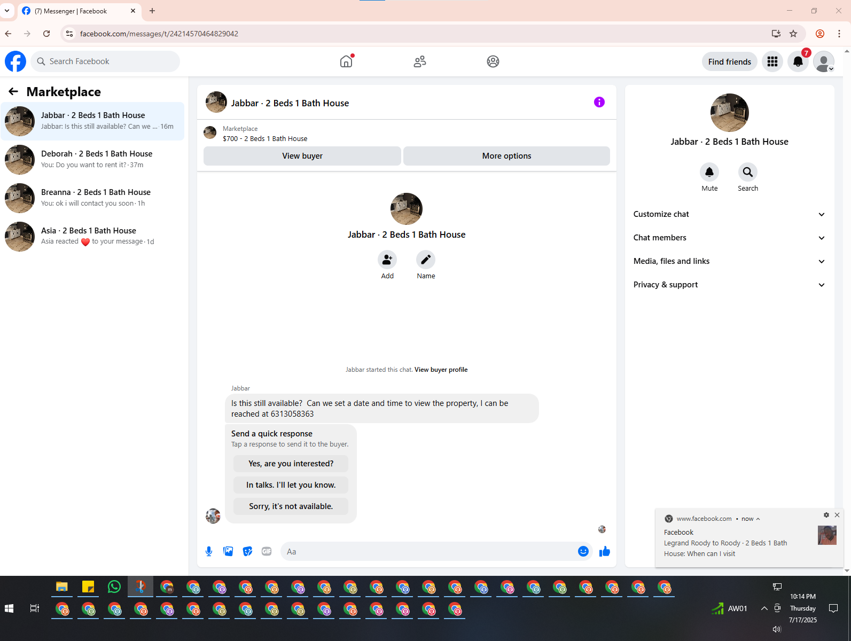Screen dimensions: 851x641
Task: Choose a GIF
Action: click(x=267, y=551)
